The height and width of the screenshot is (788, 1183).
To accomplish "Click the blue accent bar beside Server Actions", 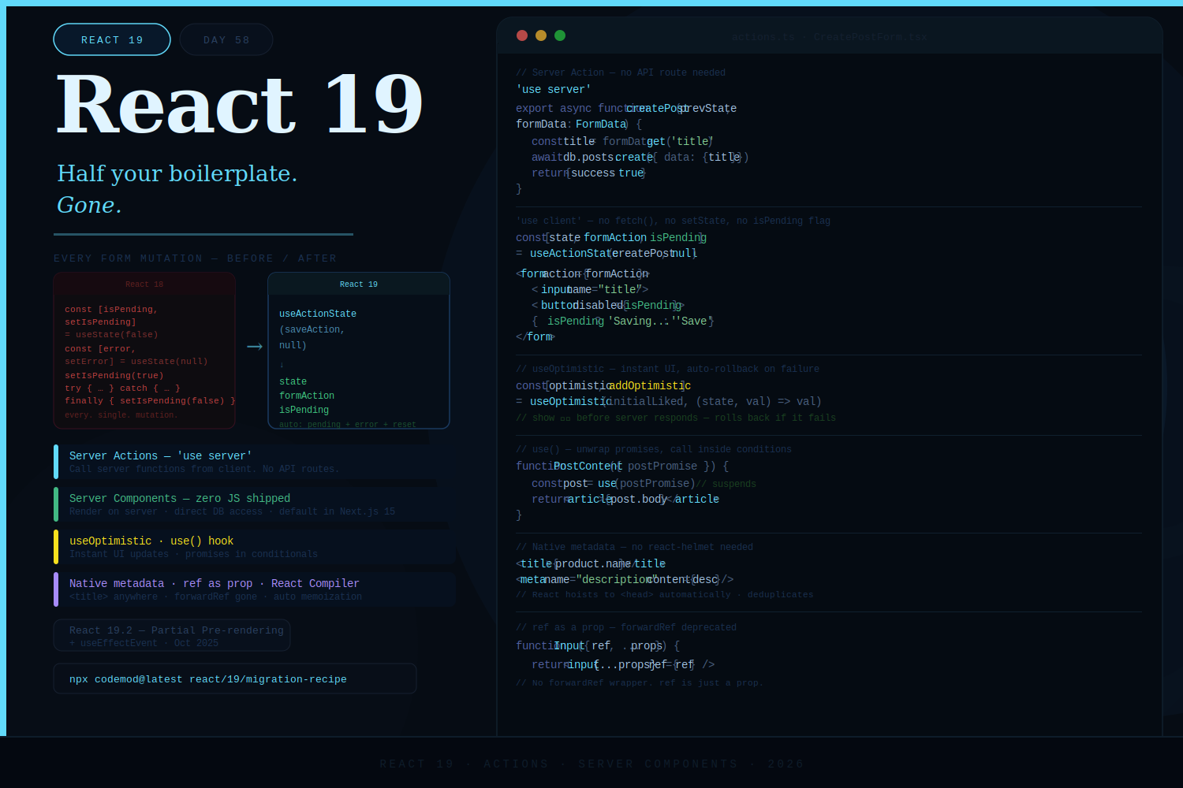I will 56,461.
